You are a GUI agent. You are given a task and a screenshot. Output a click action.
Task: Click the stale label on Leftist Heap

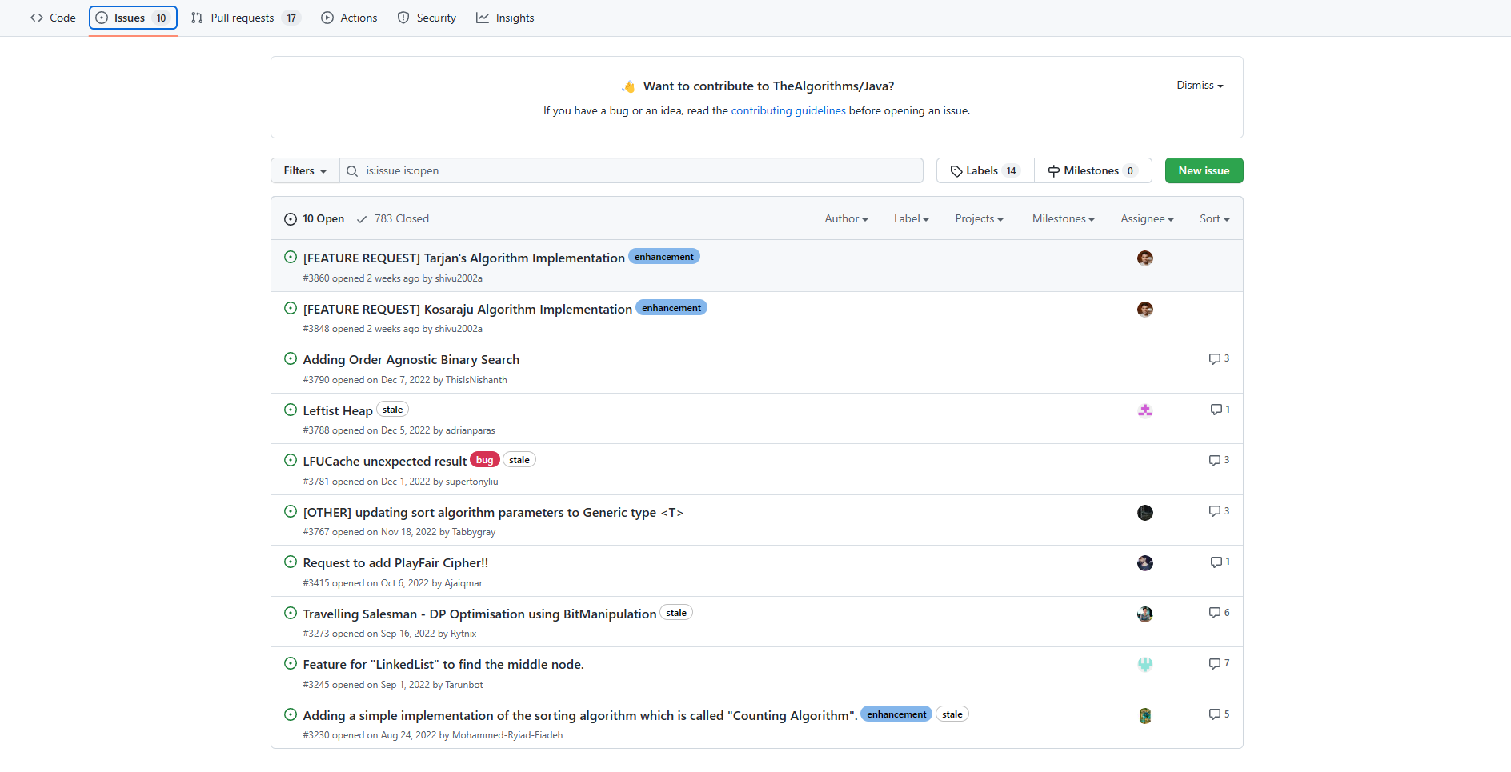pos(392,410)
